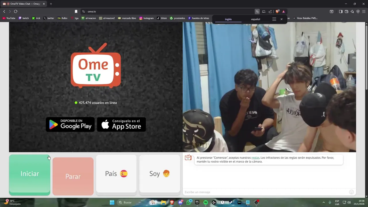This screenshot has height=207, width=368.
Task: Open the Votar Batallas FMS bookmark
Action: (x=305, y=18)
